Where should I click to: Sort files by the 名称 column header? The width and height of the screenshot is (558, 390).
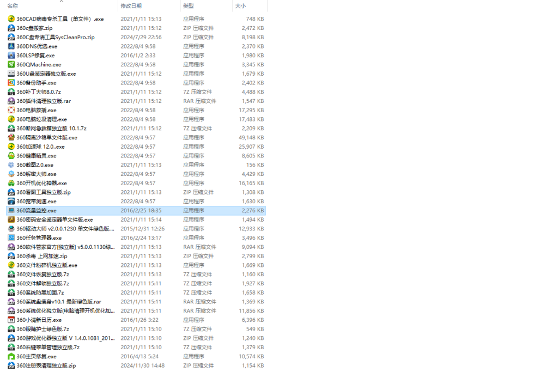(13, 6)
